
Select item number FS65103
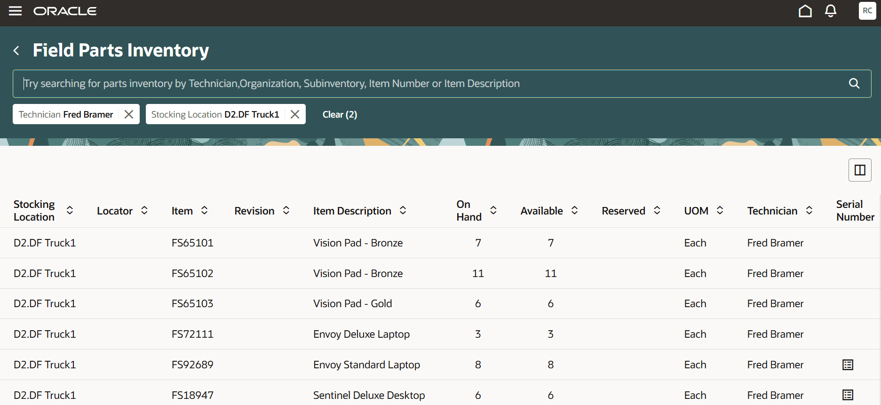(x=192, y=303)
